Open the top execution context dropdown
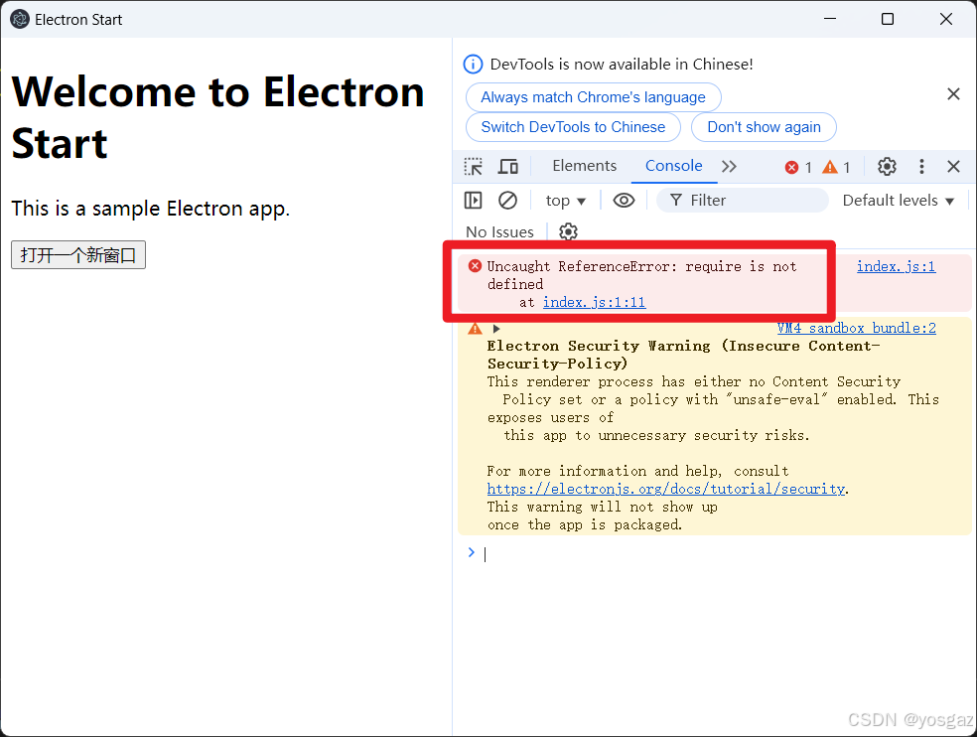This screenshot has height=737, width=977. coord(564,200)
